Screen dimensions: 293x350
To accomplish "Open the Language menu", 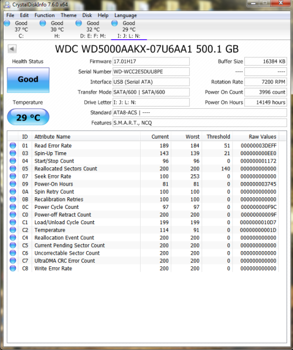I will pos(125,15).
